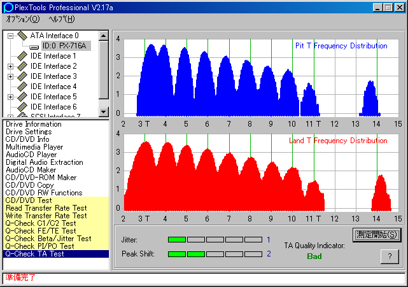Click the 測定開始 start measurement button

tap(377, 234)
